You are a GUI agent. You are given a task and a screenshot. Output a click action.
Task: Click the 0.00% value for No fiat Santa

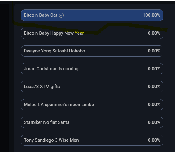[x=154, y=122]
